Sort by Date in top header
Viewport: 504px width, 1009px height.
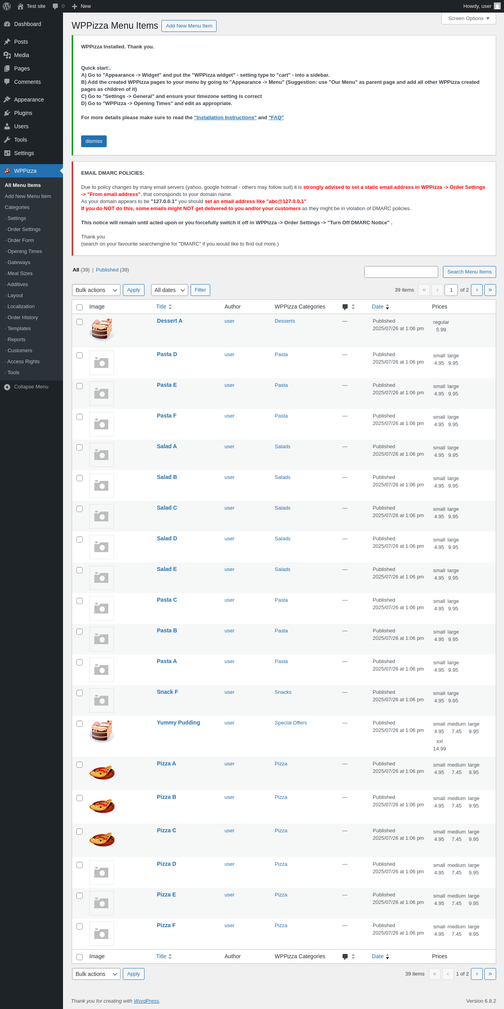coord(380,307)
